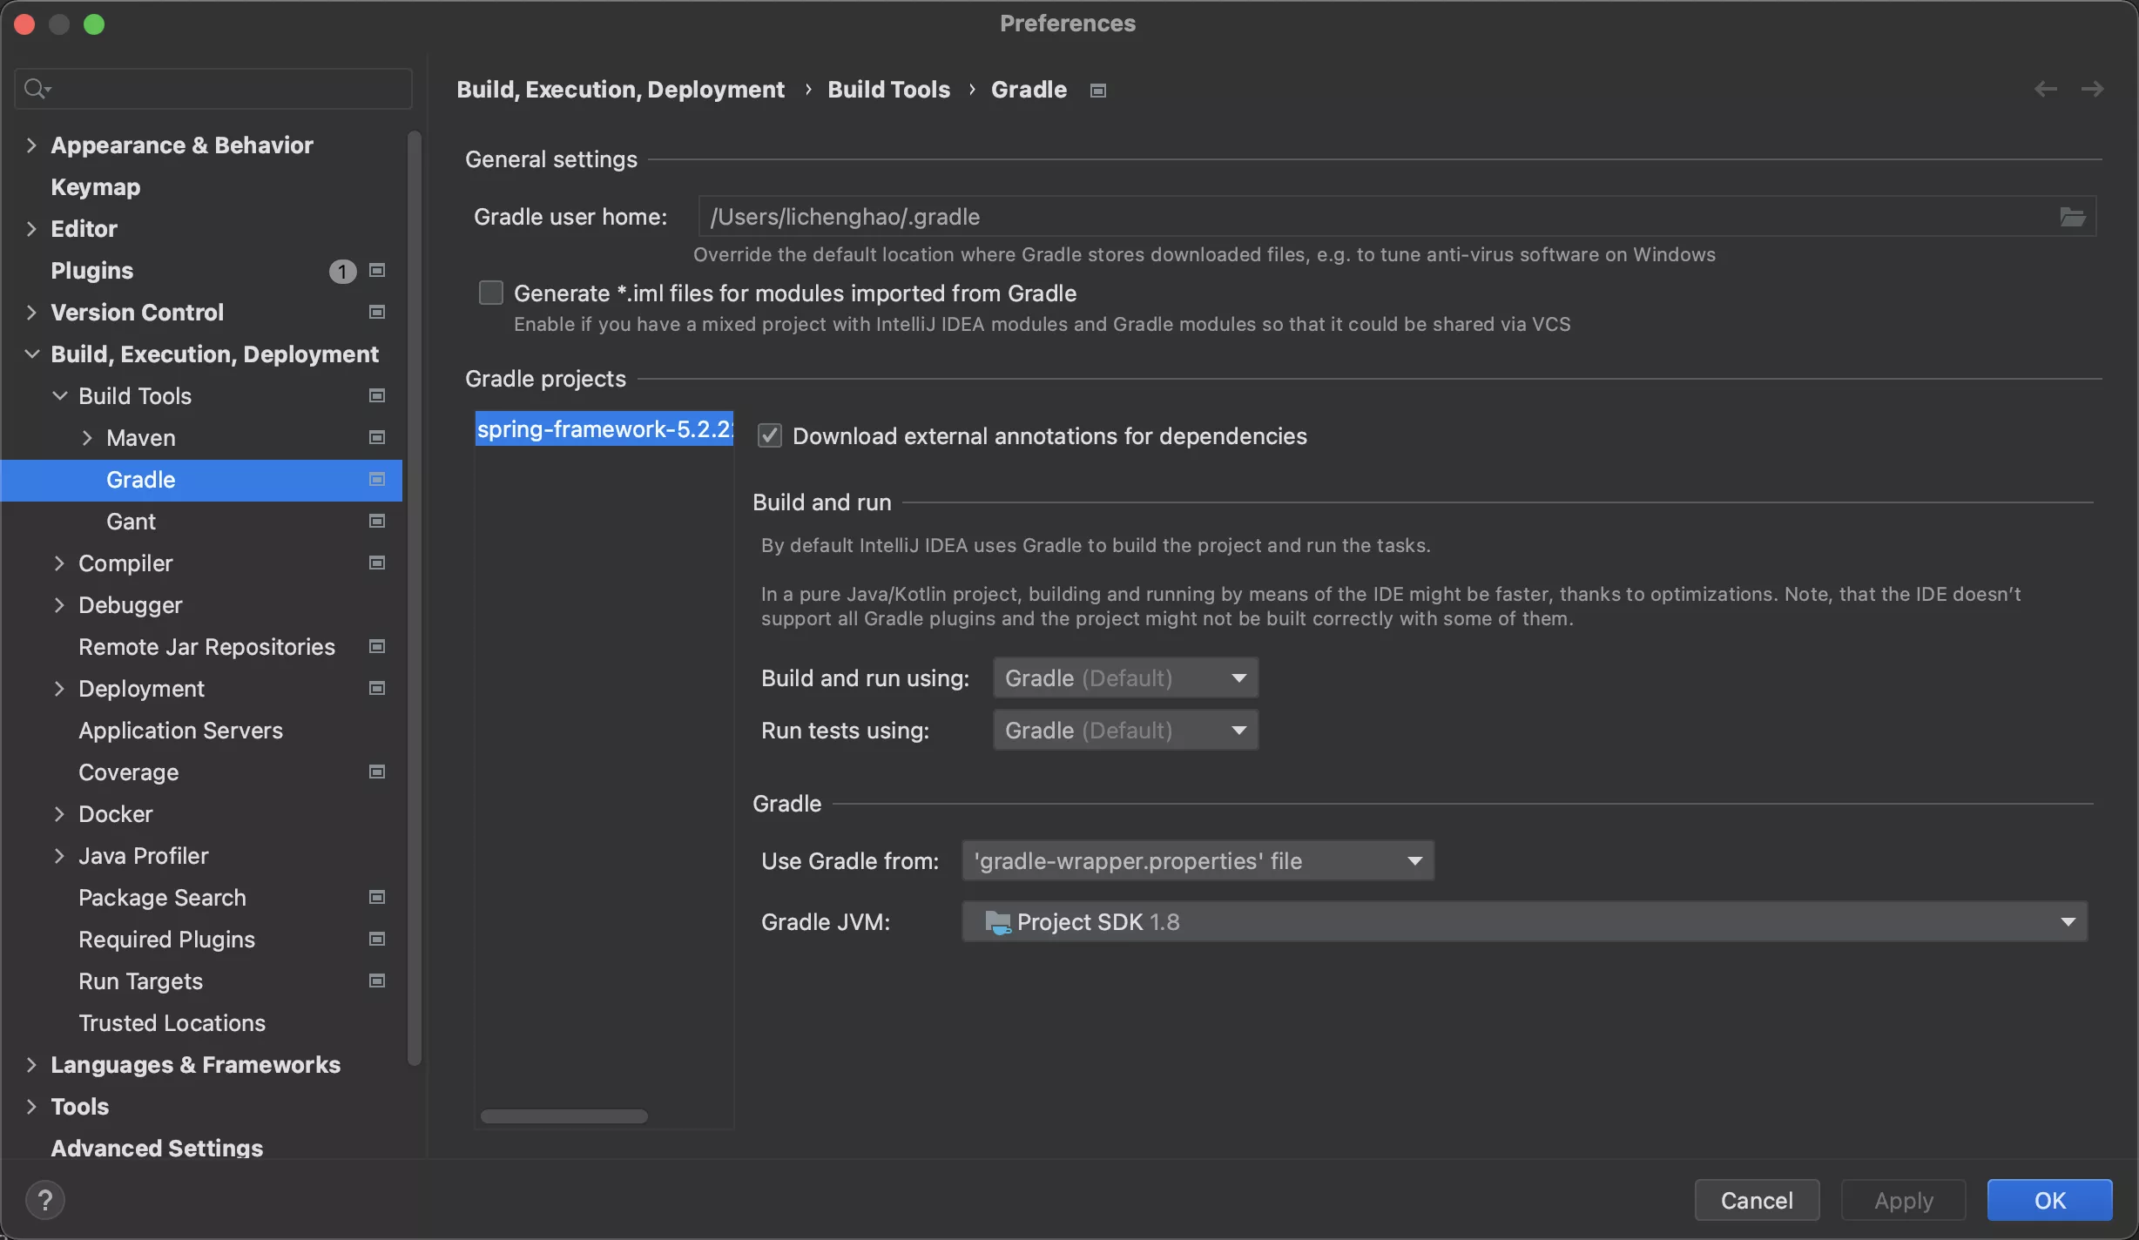Select Gant in the settings tree
The width and height of the screenshot is (2139, 1240).
(131, 522)
